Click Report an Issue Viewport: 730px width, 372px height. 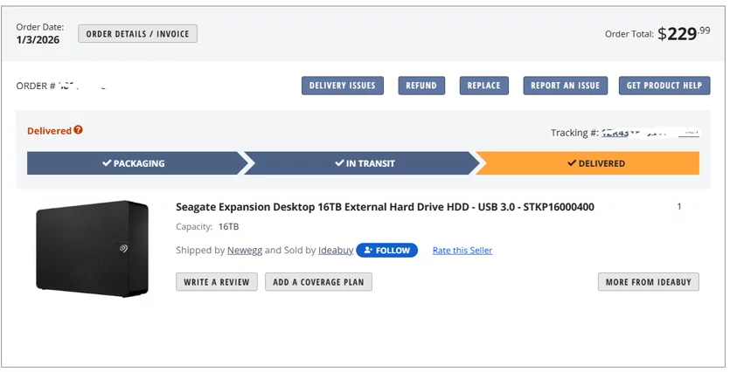coord(565,86)
